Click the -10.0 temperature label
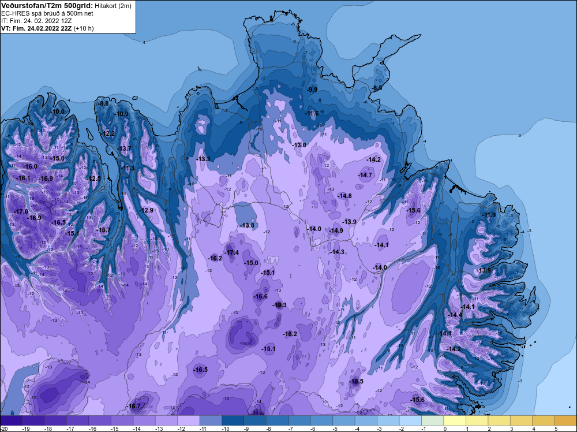The height and width of the screenshot is (432, 577). (x=57, y=111)
